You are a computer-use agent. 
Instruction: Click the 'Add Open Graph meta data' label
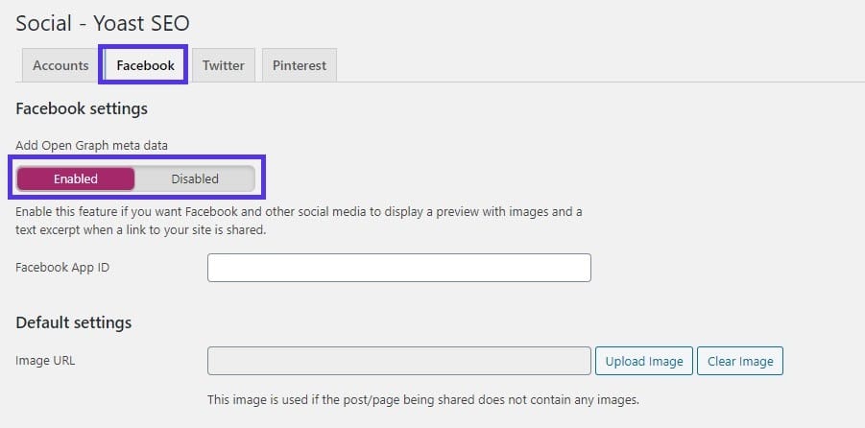pyautogui.click(x=90, y=145)
